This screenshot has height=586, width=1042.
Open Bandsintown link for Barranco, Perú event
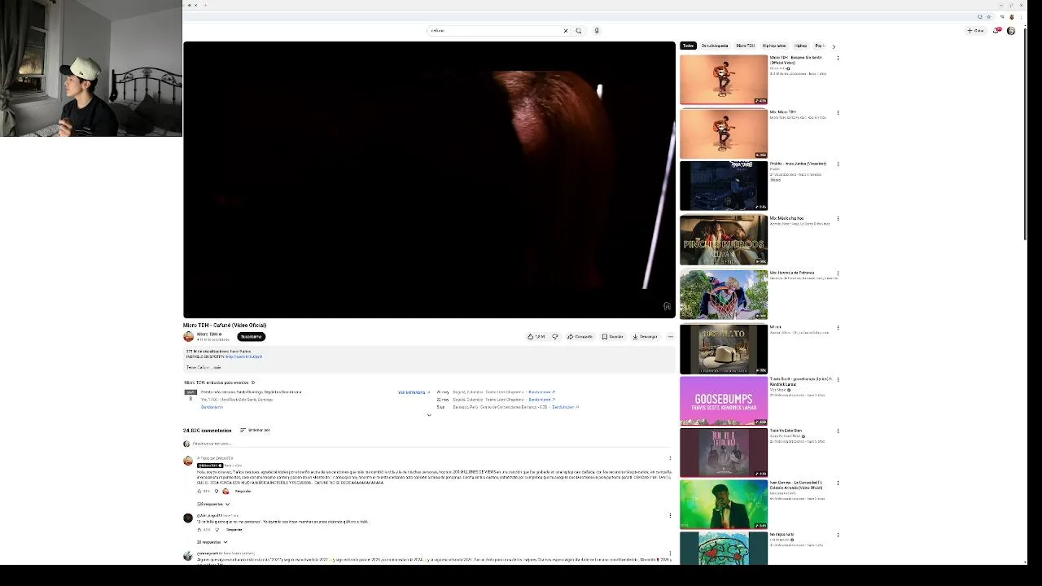click(x=565, y=407)
